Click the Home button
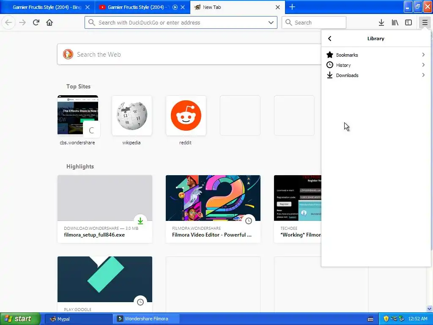Image resolution: width=433 pixels, height=325 pixels. [x=49, y=22]
